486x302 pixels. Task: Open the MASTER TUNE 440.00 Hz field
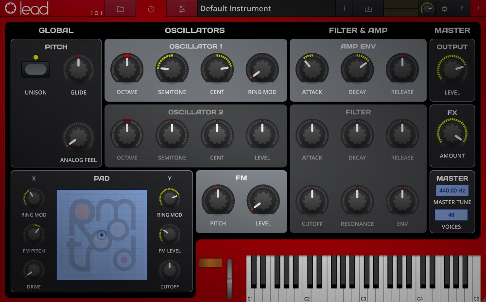[x=451, y=191]
